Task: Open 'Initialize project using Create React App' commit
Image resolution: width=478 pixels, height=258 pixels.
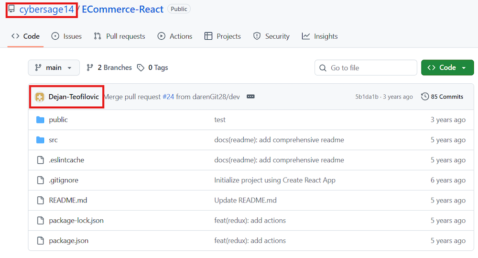Action: pos(275,180)
